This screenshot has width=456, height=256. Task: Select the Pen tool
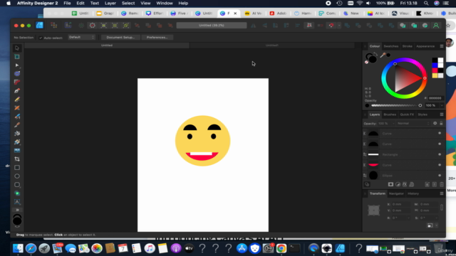pyautogui.click(x=17, y=91)
